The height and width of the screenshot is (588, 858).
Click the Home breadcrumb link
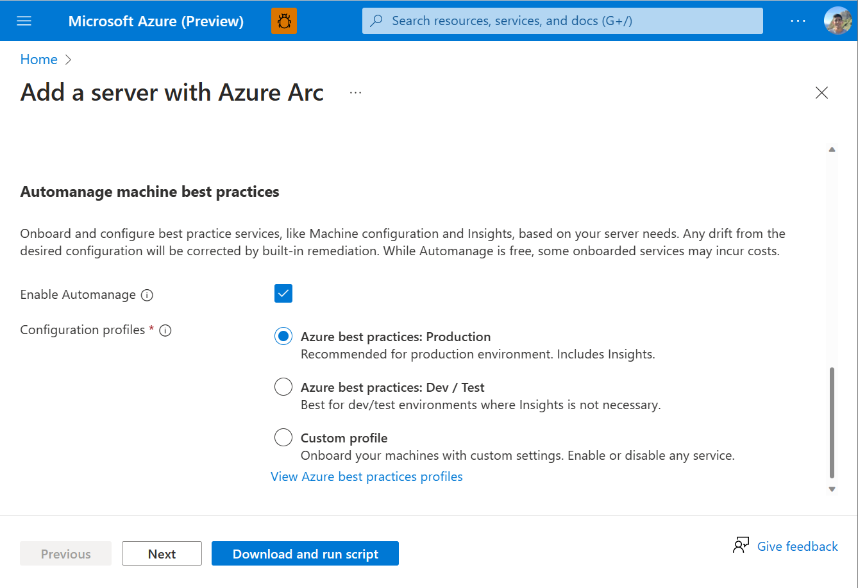click(38, 60)
